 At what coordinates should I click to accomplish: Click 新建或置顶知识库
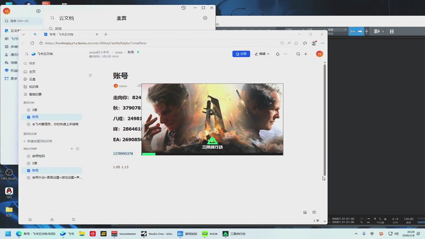click(x=38, y=141)
